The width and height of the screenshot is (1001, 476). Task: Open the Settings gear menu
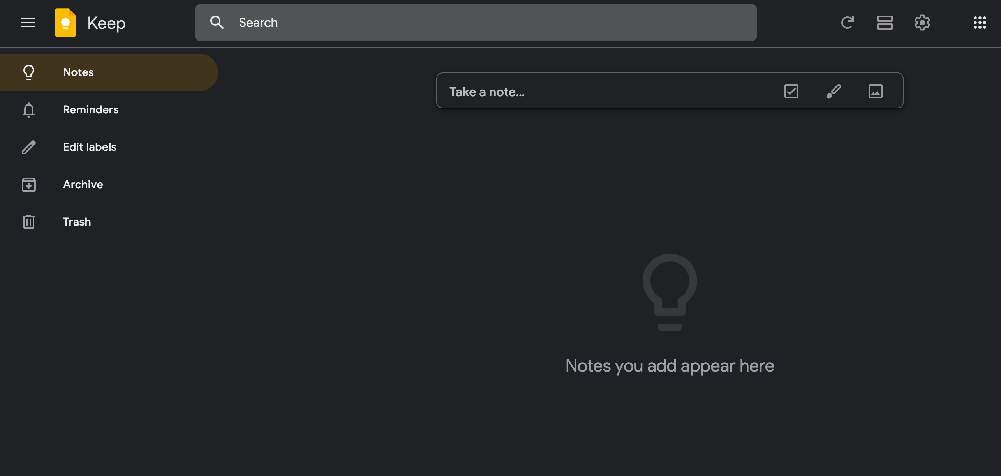922,23
